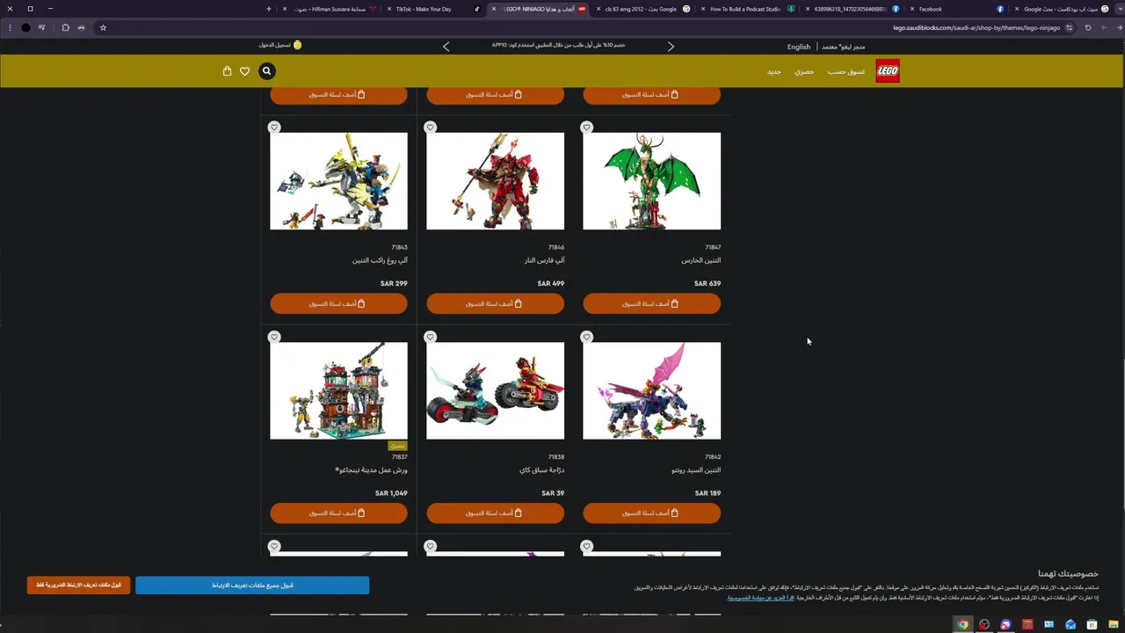This screenshot has width=1125, height=633.
Task: Open Chrome from the taskbar
Action: 963,624
